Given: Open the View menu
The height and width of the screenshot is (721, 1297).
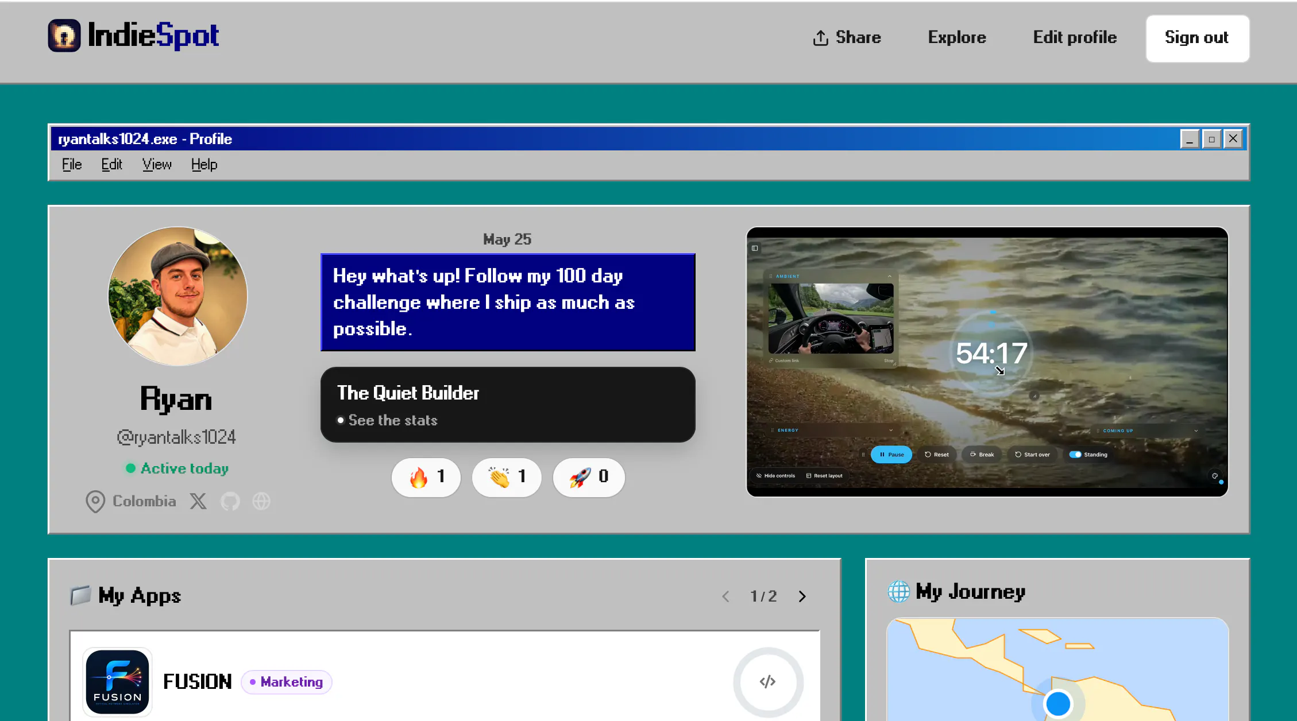Looking at the screenshot, I should (157, 165).
